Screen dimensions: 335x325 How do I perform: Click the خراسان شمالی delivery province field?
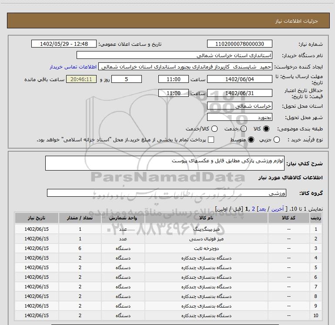tap(239, 106)
